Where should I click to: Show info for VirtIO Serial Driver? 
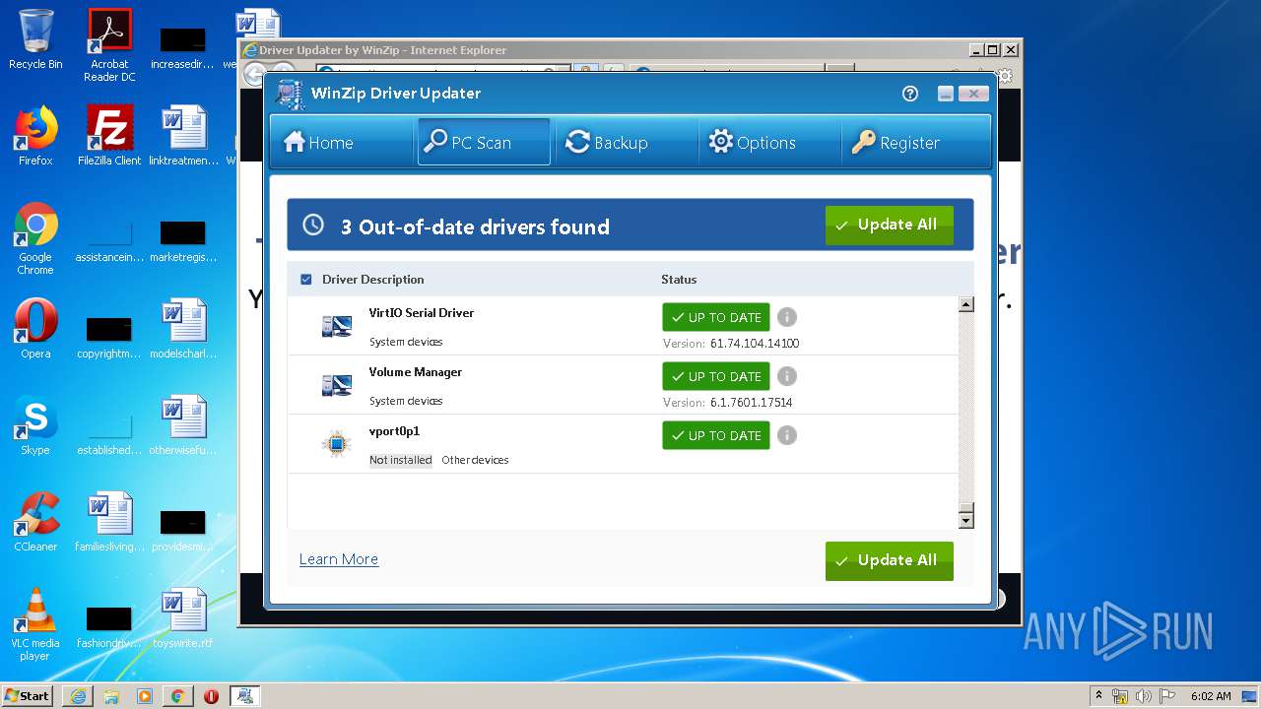tap(787, 317)
